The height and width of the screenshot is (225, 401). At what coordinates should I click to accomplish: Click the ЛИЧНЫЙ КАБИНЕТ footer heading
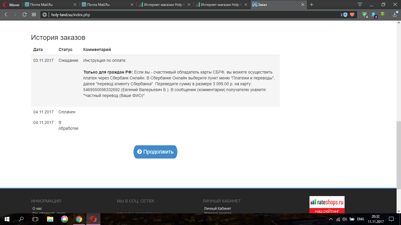[222, 201]
